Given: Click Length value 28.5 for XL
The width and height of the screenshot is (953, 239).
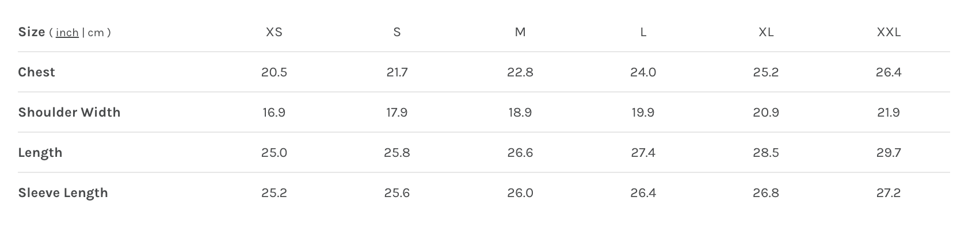Looking at the screenshot, I should pos(766,153).
